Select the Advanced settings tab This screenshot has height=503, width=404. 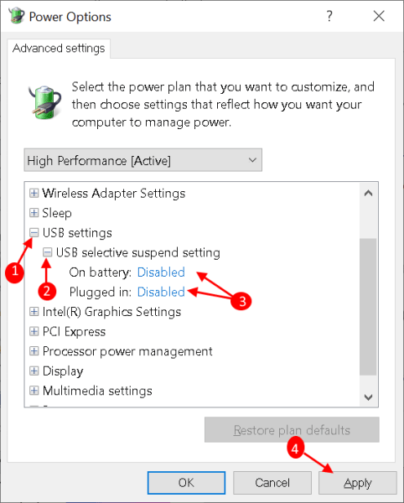pyautogui.click(x=59, y=49)
